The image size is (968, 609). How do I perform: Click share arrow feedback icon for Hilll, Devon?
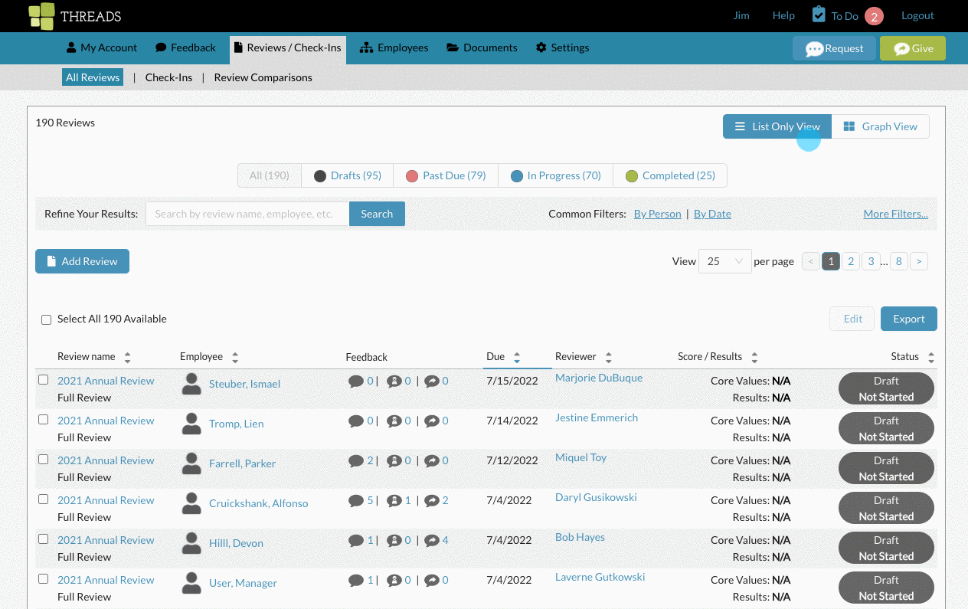pyautogui.click(x=432, y=540)
